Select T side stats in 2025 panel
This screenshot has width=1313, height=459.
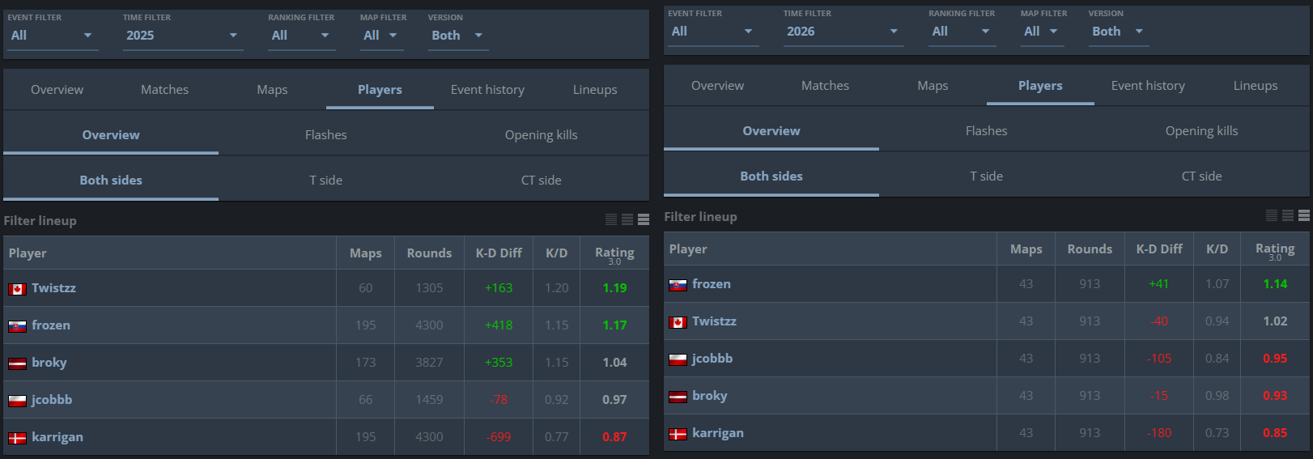[326, 181]
